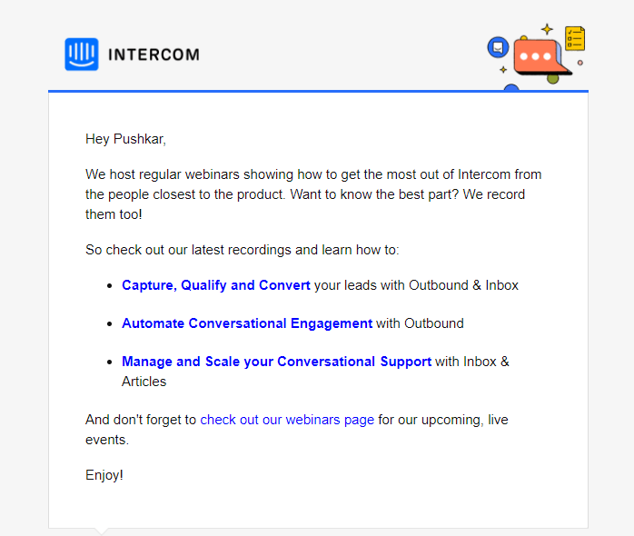Click the blue header divider line
634x536 pixels.
318,92
